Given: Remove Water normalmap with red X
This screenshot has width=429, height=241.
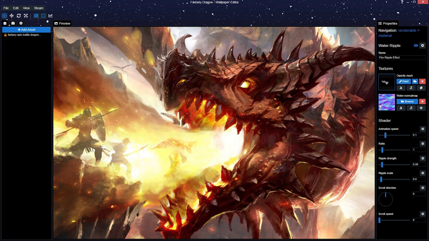Looking at the screenshot, I should (422, 101).
